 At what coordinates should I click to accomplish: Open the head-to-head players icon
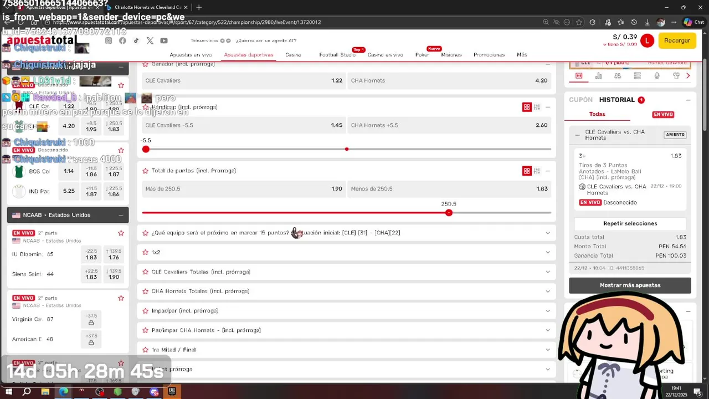(618, 76)
